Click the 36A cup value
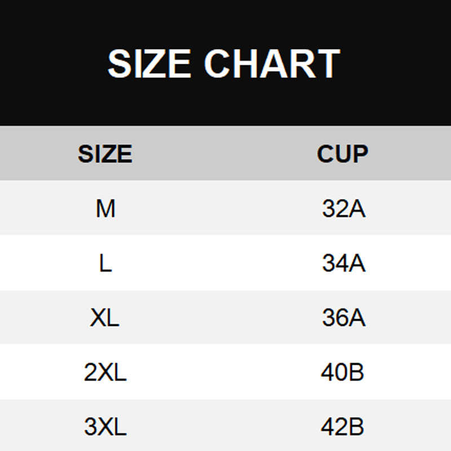451x451 pixels. tap(343, 319)
